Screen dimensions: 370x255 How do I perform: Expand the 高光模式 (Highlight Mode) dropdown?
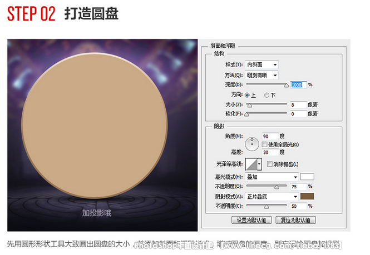coord(272,177)
